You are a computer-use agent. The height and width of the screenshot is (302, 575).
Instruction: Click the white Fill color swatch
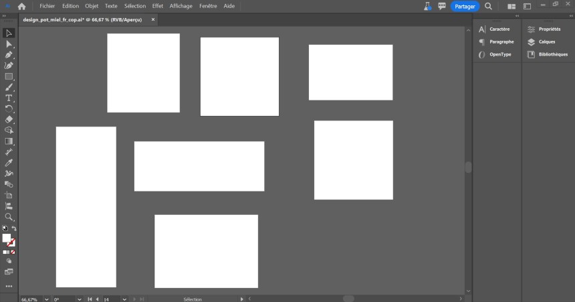(6, 238)
